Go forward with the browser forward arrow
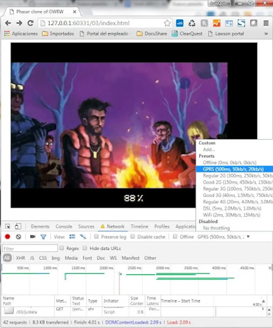The height and width of the screenshot is (328, 273). tap(19, 23)
